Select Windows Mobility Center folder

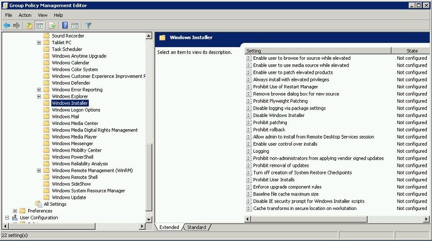click(77, 150)
